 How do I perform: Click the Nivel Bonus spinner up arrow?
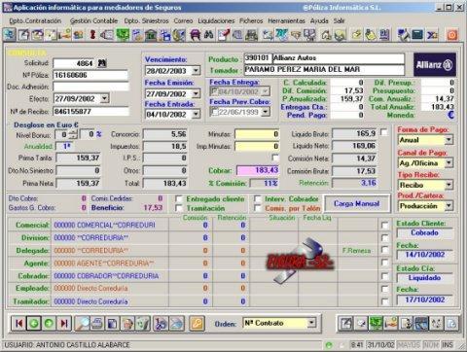(74, 132)
